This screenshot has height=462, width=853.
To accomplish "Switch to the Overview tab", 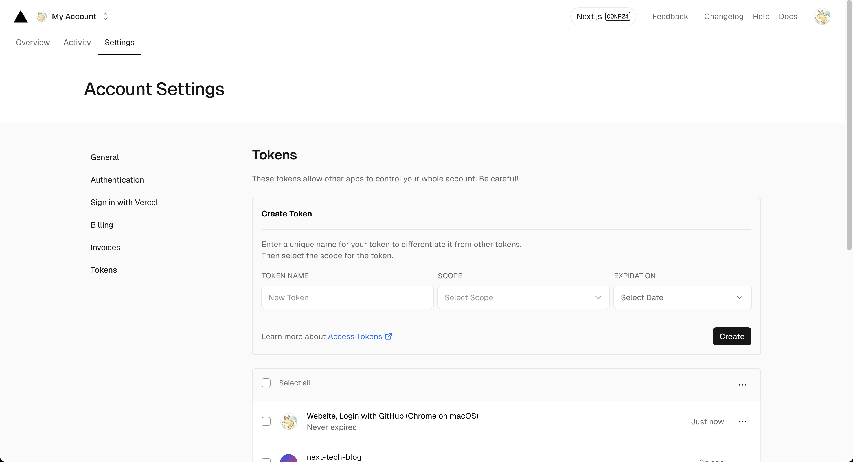I will point(33,42).
